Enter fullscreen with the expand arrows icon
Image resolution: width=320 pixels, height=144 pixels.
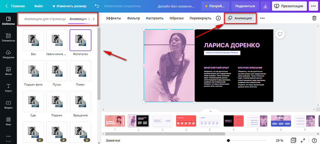pos(303,140)
